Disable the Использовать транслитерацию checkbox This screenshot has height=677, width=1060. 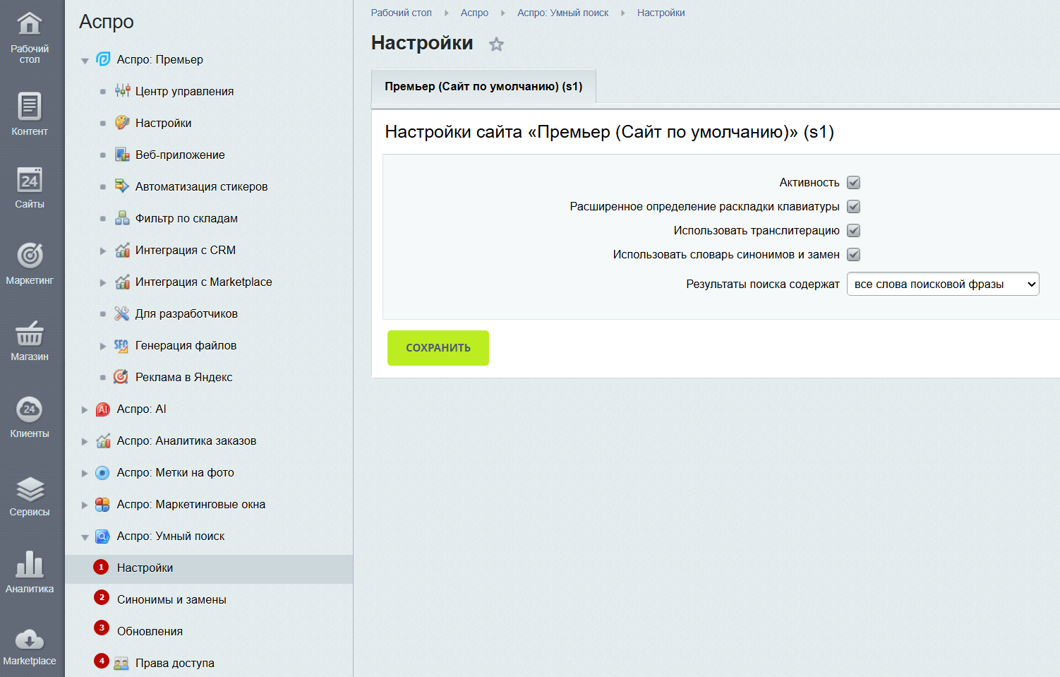853,231
